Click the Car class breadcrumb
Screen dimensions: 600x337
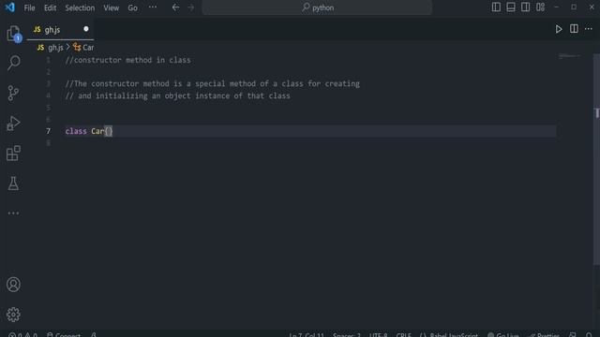pos(83,48)
